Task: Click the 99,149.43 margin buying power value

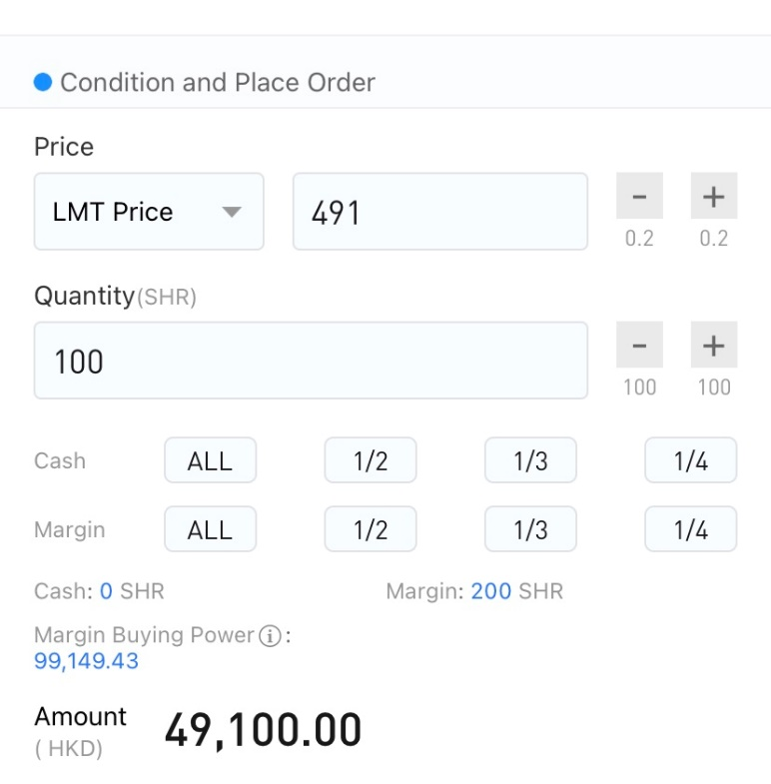Action: [86, 661]
